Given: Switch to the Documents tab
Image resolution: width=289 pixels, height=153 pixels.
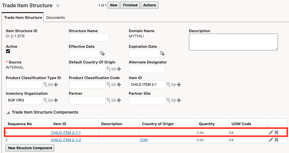Looking at the screenshot, I should click(x=56, y=18).
